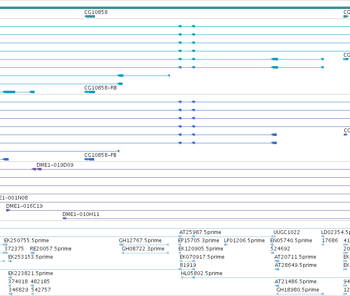Viewport: 350px width, 296px height.
Task: Select the EK120905.5prime EST label
Action: coord(201,249)
